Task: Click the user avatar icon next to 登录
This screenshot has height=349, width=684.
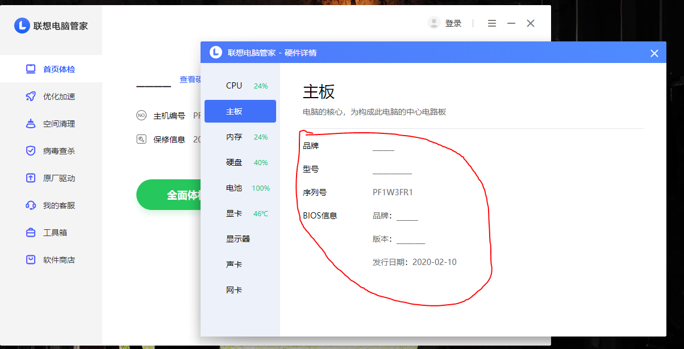Action: (434, 23)
